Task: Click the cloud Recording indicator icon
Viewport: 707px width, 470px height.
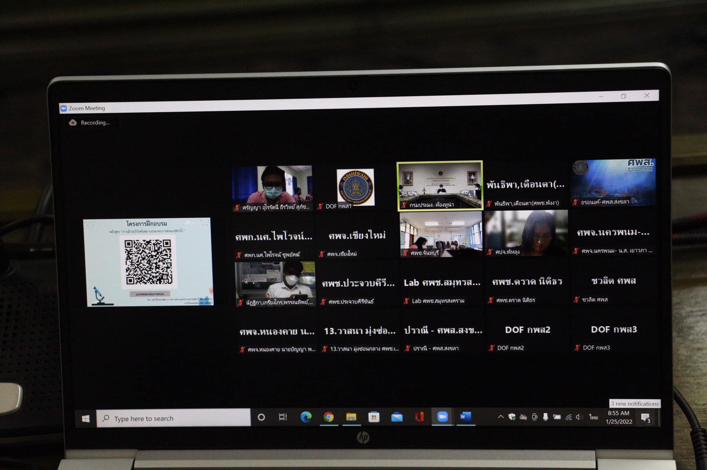Action: [73, 123]
